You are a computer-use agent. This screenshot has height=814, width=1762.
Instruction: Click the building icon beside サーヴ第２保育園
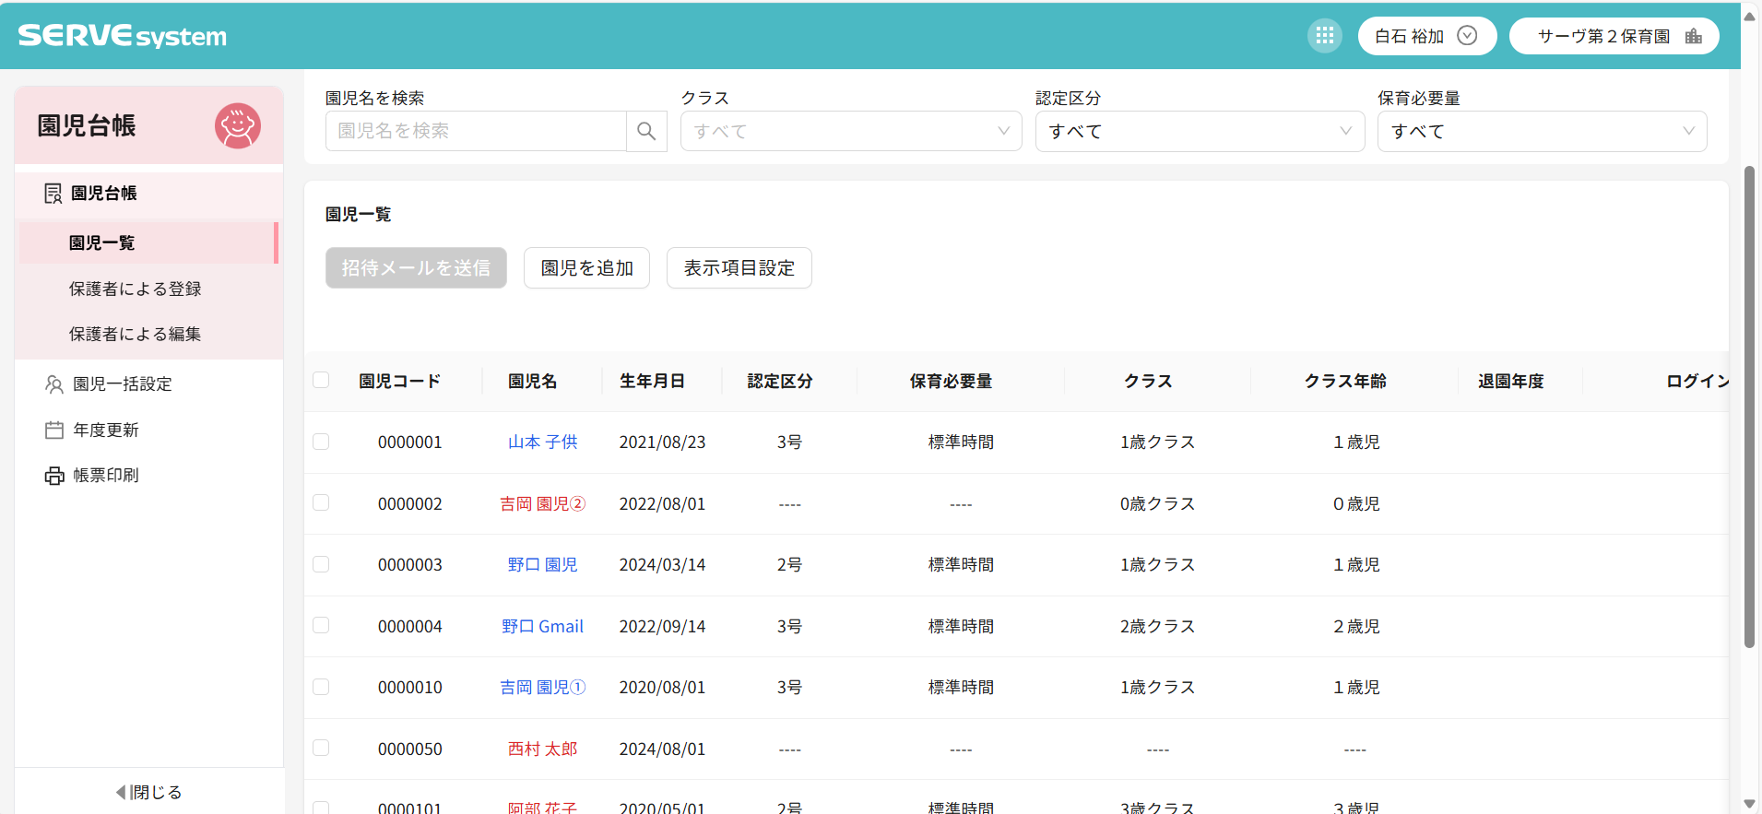coord(1693,36)
